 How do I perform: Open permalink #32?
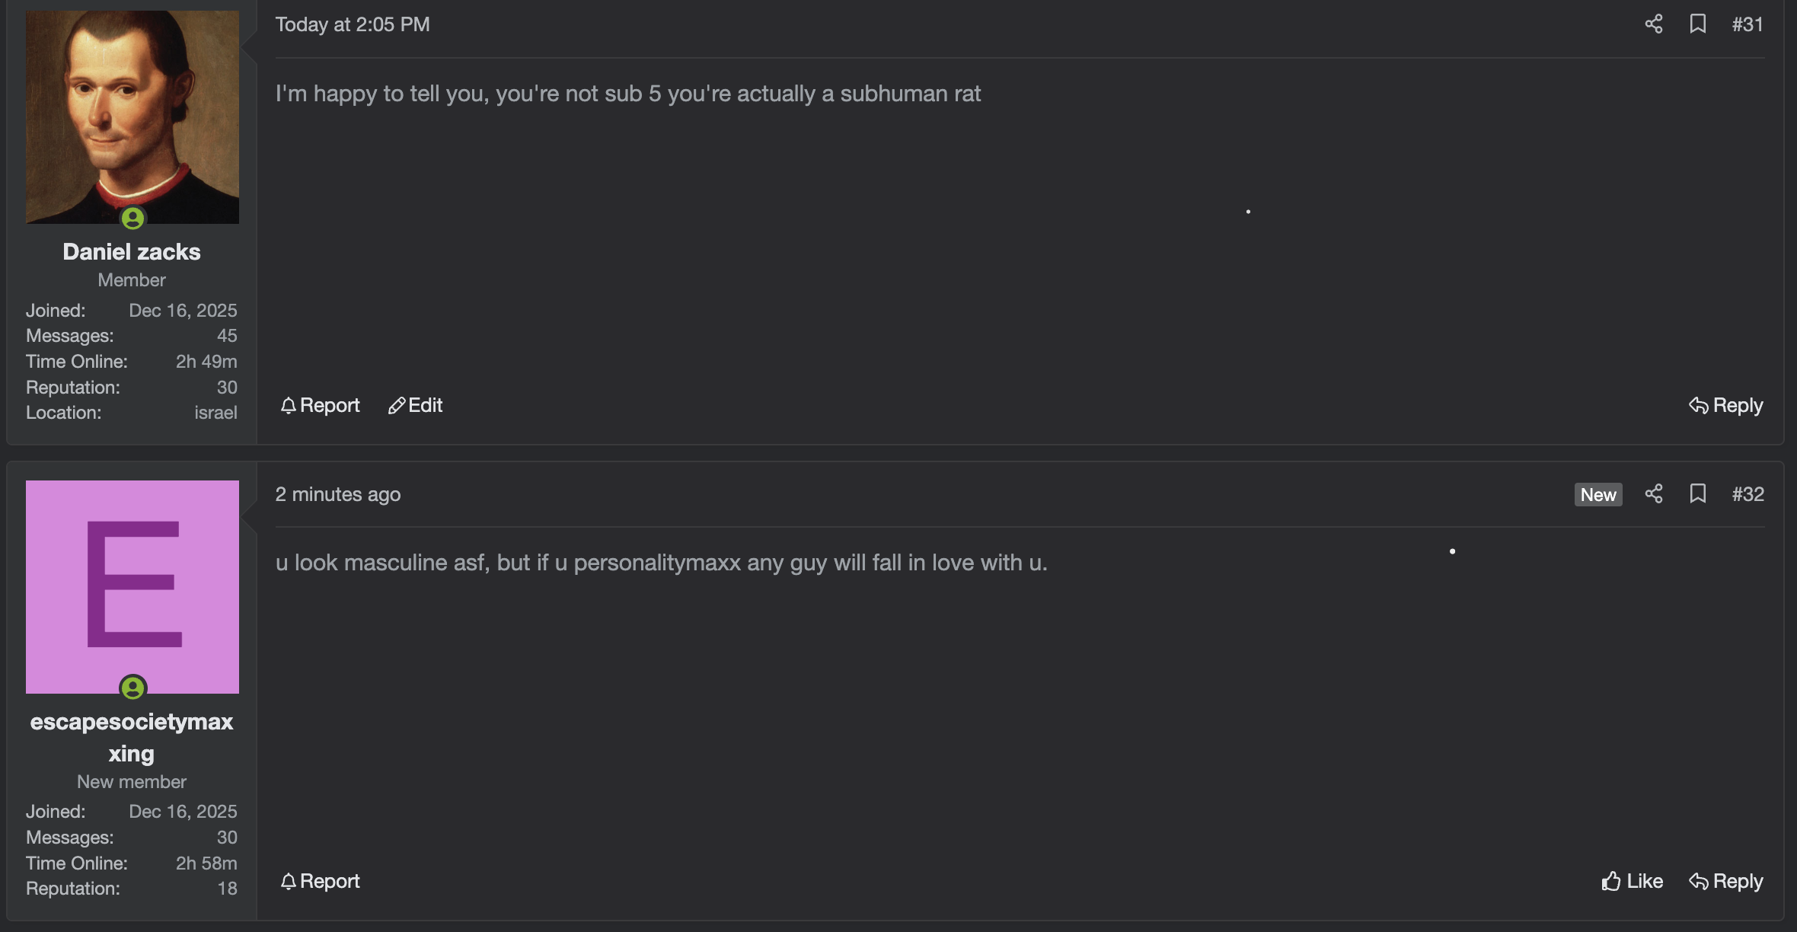(x=1748, y=494)
